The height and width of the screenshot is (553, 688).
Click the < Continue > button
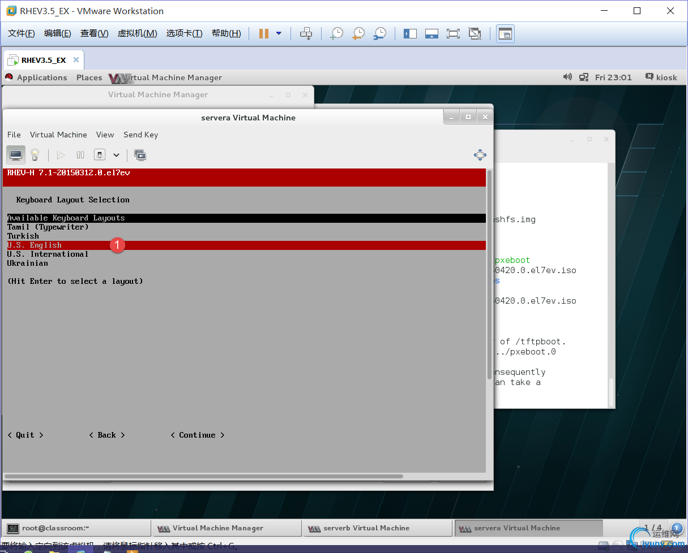click(x=198, y=435)
